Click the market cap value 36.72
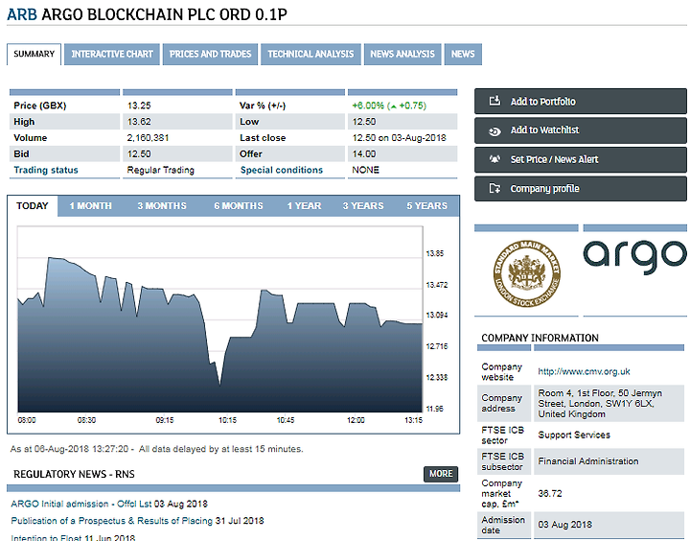 coord(550,493)
